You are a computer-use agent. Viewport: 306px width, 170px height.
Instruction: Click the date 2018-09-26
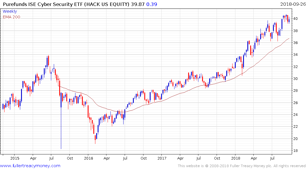pyautogui.click(x=293, y=4)
